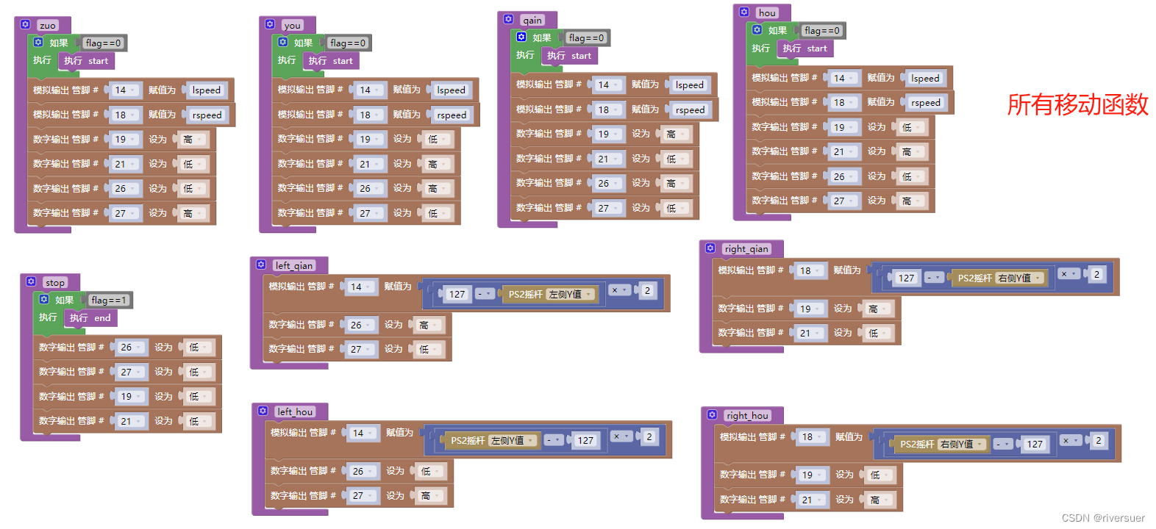
Task: Edit the flag==0 condition in the hou function
Action: coord(822,31)
